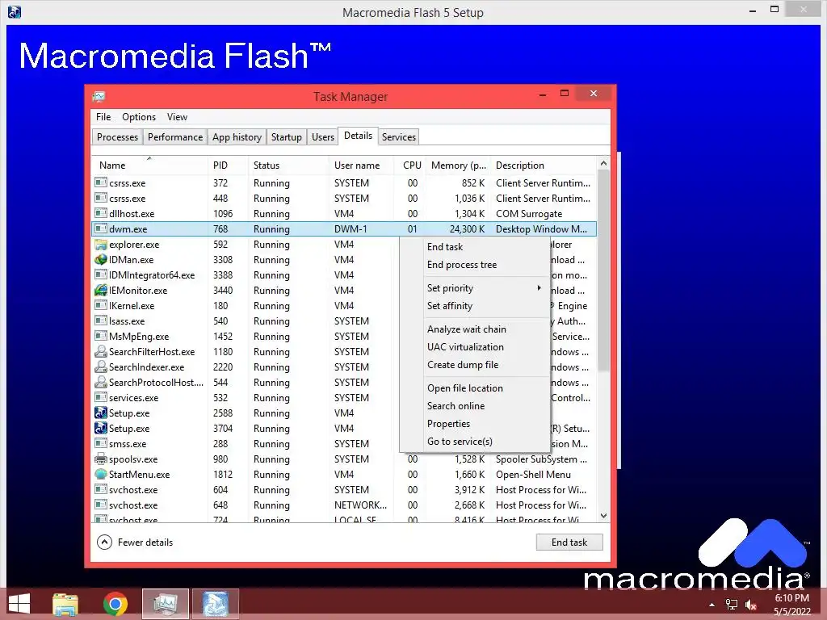Screen dimensions: 827x620
Task: Click the SearchProtocolHost icon
Action: click(x=101, y=382)
